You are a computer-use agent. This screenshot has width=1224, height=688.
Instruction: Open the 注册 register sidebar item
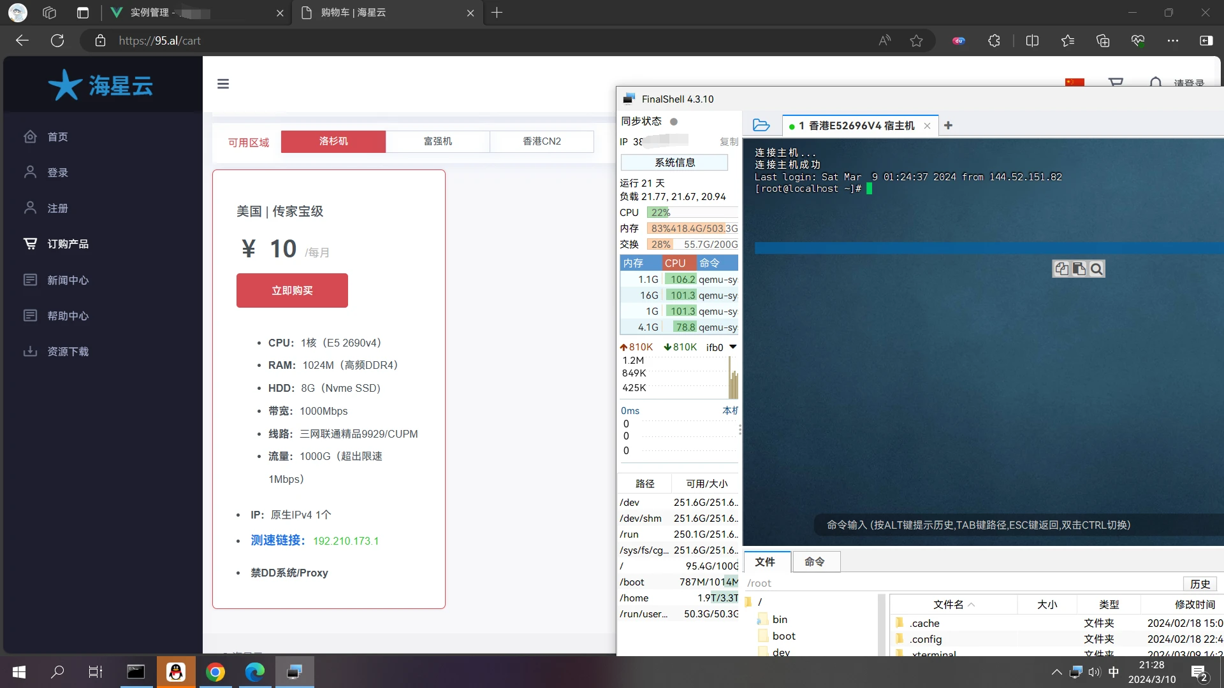click(x=57, y=208)
